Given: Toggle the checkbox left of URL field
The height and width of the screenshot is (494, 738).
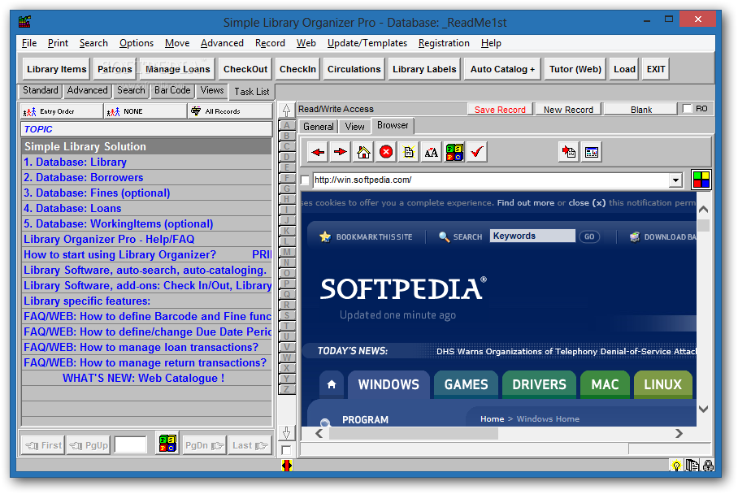Looking at the screenshot, I should pyautogui.click(x=305, y=180).
